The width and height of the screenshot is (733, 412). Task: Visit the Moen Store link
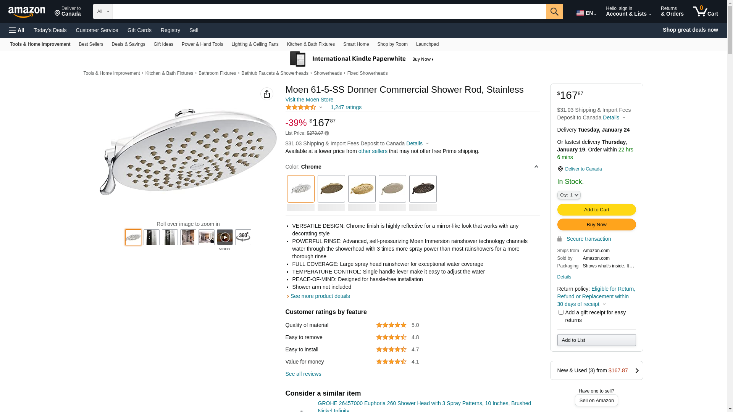[309, 100]
